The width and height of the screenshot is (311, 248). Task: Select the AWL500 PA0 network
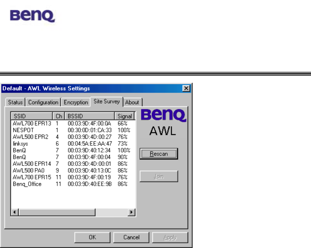point(73,171)
